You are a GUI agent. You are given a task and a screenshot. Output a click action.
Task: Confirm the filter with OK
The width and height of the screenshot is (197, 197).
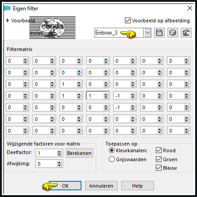tap(65, 186)
